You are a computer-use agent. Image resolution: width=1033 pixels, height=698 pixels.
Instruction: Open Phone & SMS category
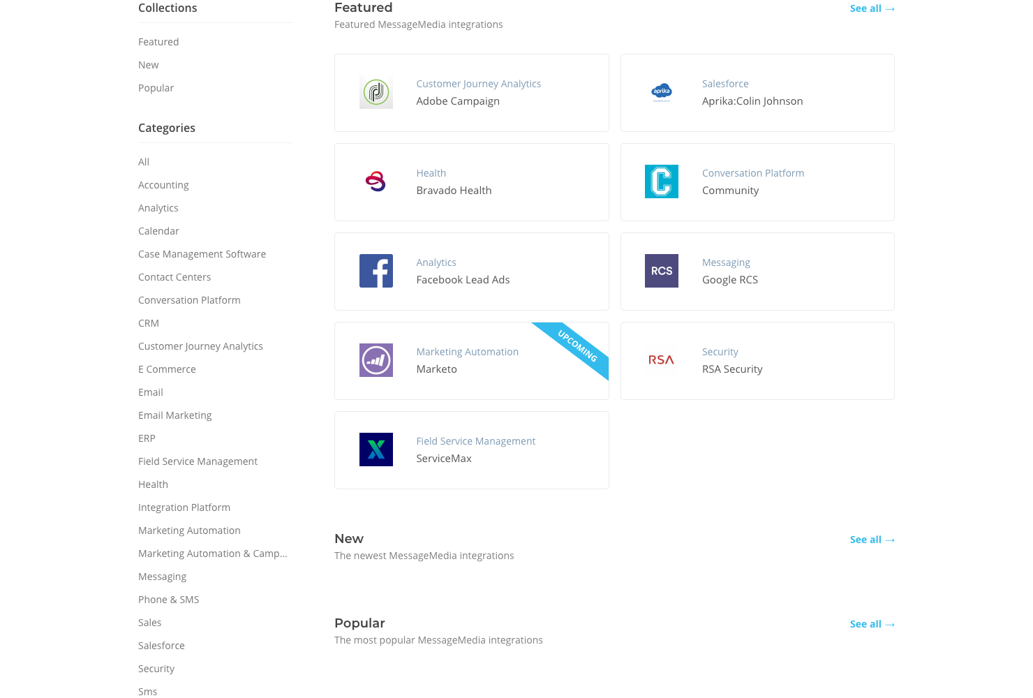pyautogui.click(x=169, y=600)
